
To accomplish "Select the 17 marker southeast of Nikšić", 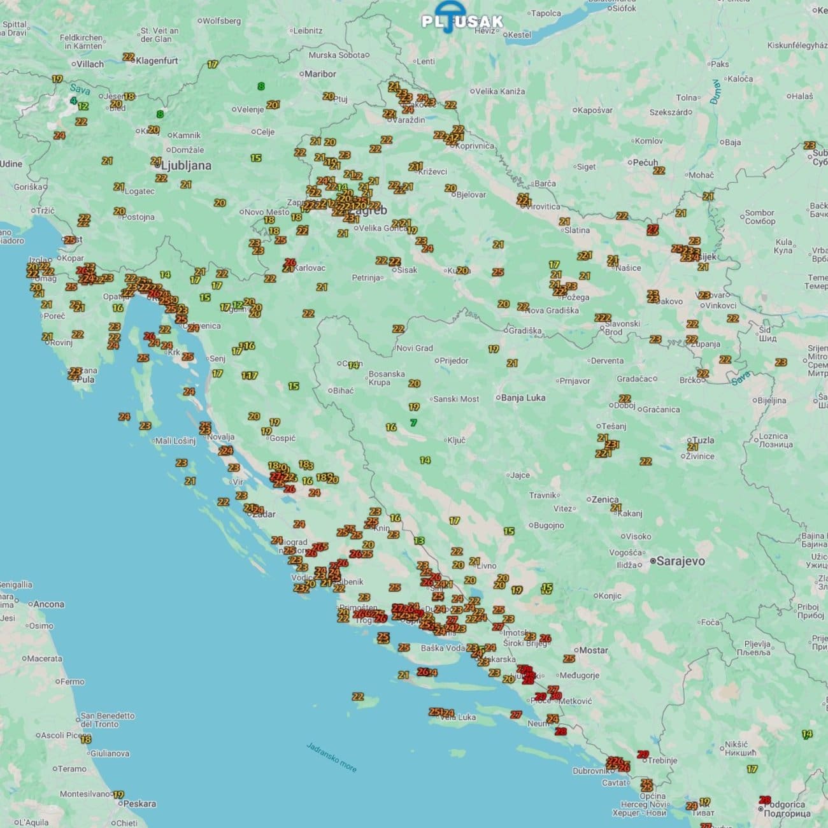I will pyautogui.click(x=752, y=769).
